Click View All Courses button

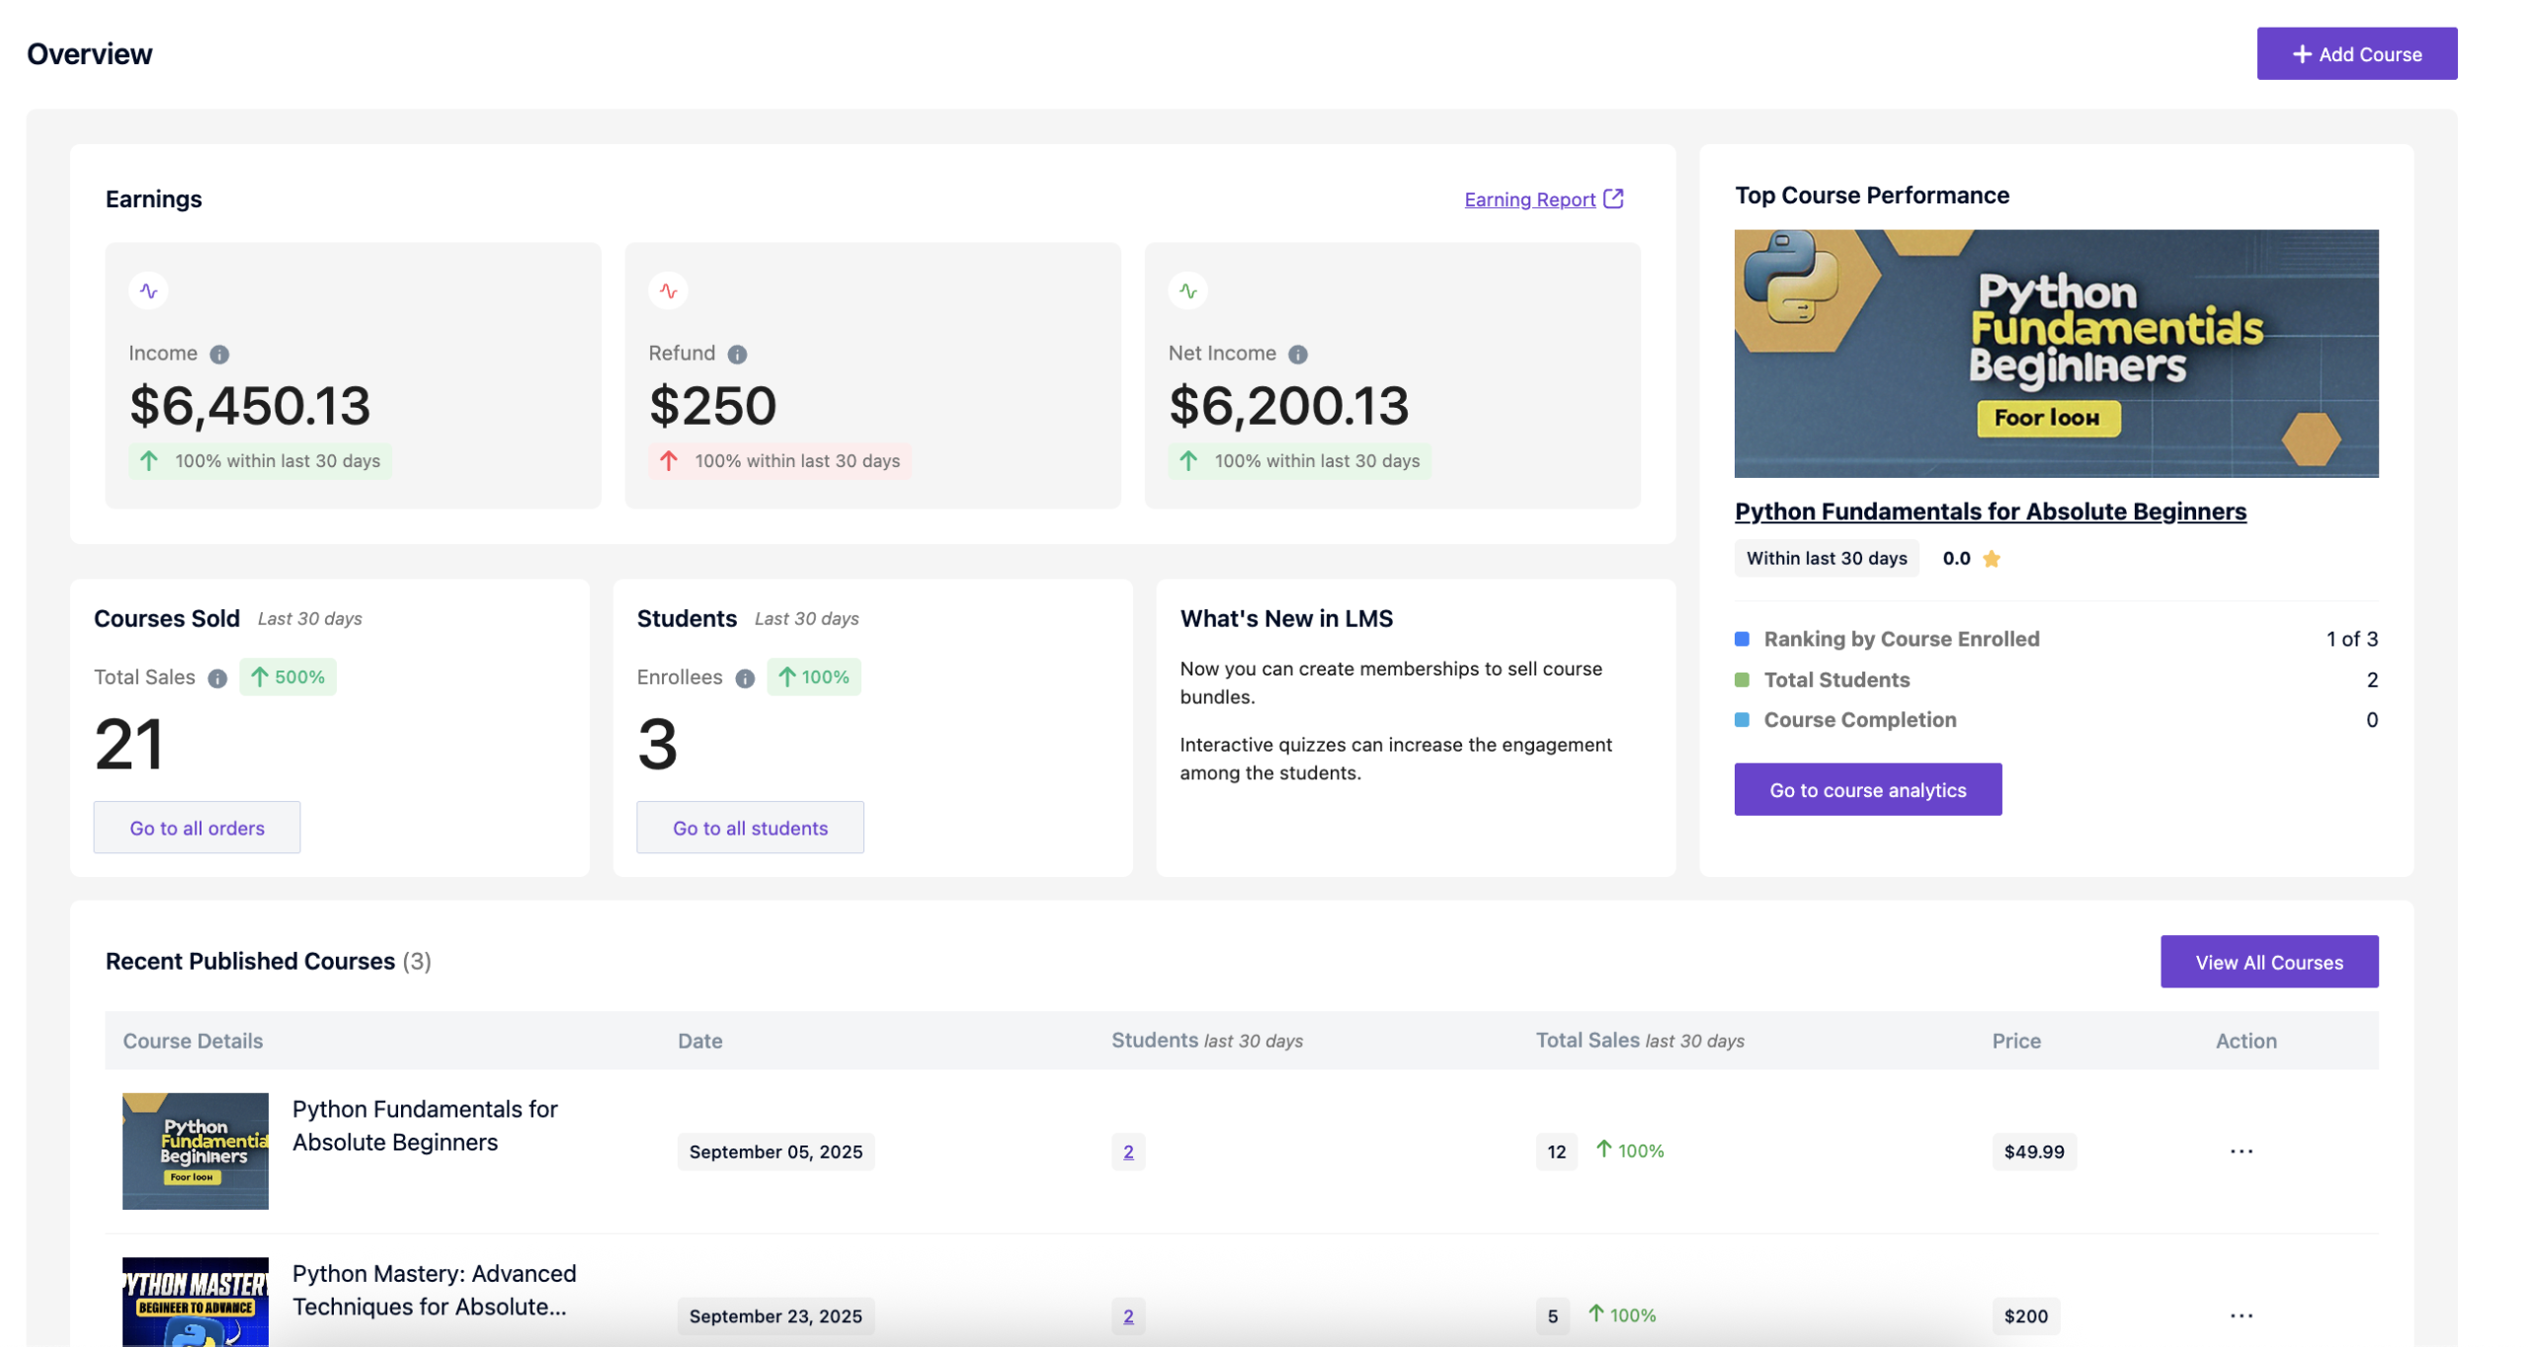click(2268, 963)
